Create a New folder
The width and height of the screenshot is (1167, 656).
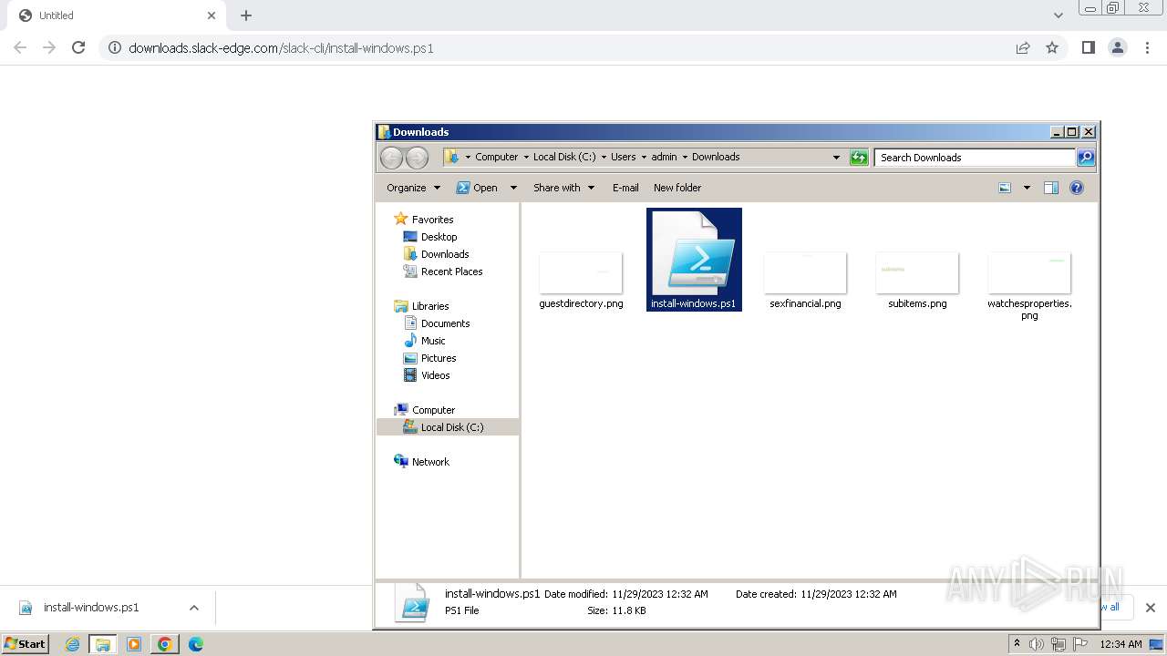(677, 188)
